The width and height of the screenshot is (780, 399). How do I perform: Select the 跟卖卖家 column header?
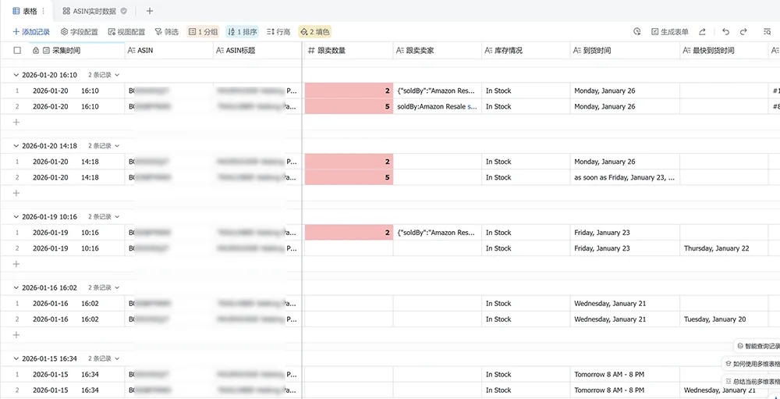coord(438,50)
